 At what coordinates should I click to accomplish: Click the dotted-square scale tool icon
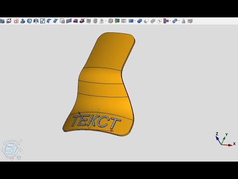click(43, 21)
